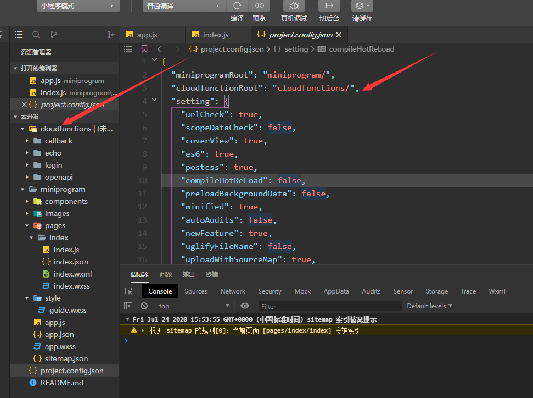Open guide.wxss in the style folder
The image size is (533, 398).
(x=68, y=310)
